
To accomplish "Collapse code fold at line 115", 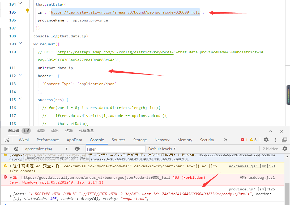I will (x=20, y=99).
